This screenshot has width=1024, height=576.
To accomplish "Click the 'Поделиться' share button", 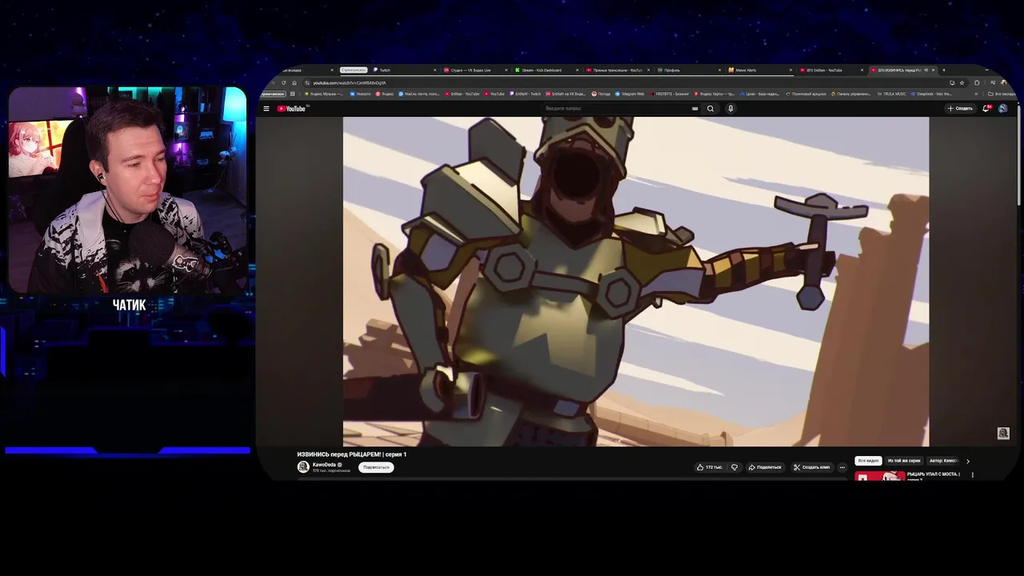I will [765, 467].
